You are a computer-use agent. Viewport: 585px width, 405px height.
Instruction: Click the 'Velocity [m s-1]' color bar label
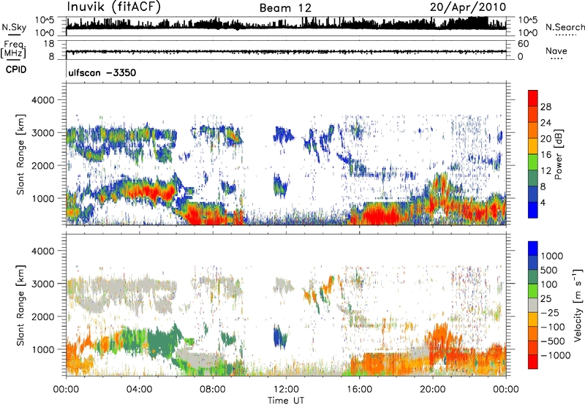(578, 305)
